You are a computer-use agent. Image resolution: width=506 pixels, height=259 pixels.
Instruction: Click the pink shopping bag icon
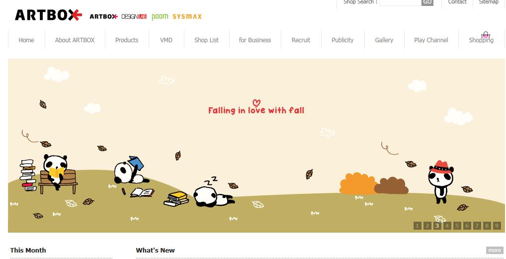(x=485, y=35)
